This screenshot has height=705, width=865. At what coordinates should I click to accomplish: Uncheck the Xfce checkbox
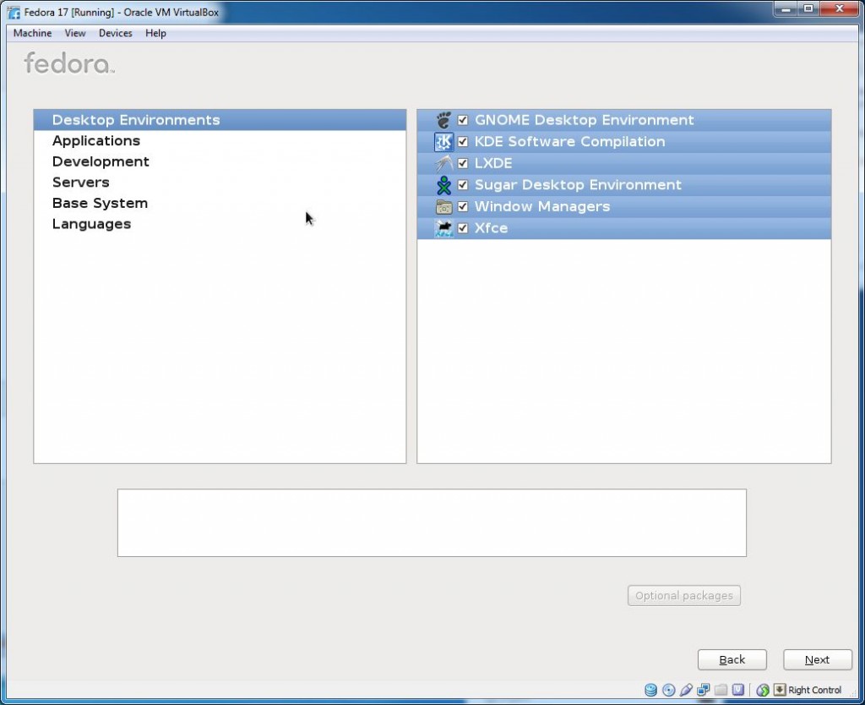[463, 228]
